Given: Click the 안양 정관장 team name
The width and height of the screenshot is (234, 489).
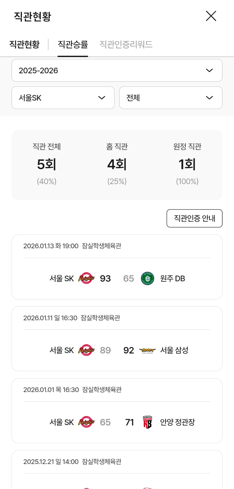Looking at the screenshot, I should (x=177, y=422).
